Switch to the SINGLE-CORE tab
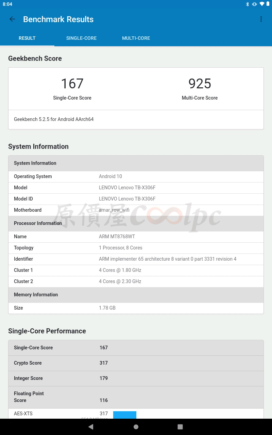Viewport: 272px width, 435px height. 82,38
